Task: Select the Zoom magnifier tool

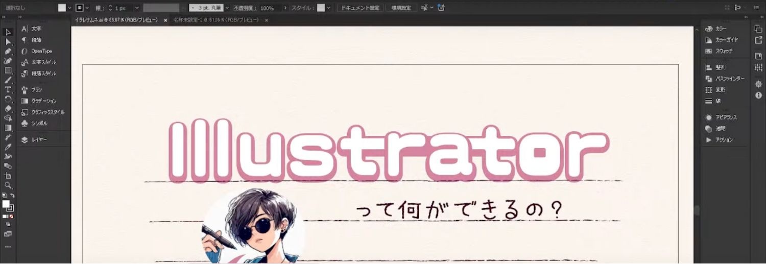Action: pyautogui.click(x=8, y=185)
